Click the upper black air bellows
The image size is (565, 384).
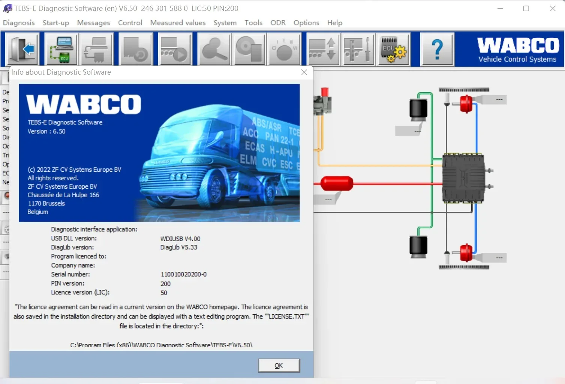click(418, 110)
